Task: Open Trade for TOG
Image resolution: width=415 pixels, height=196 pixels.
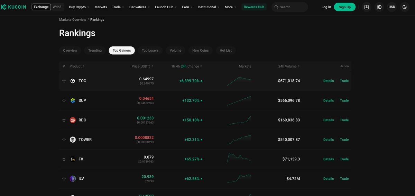Action: 344,81
